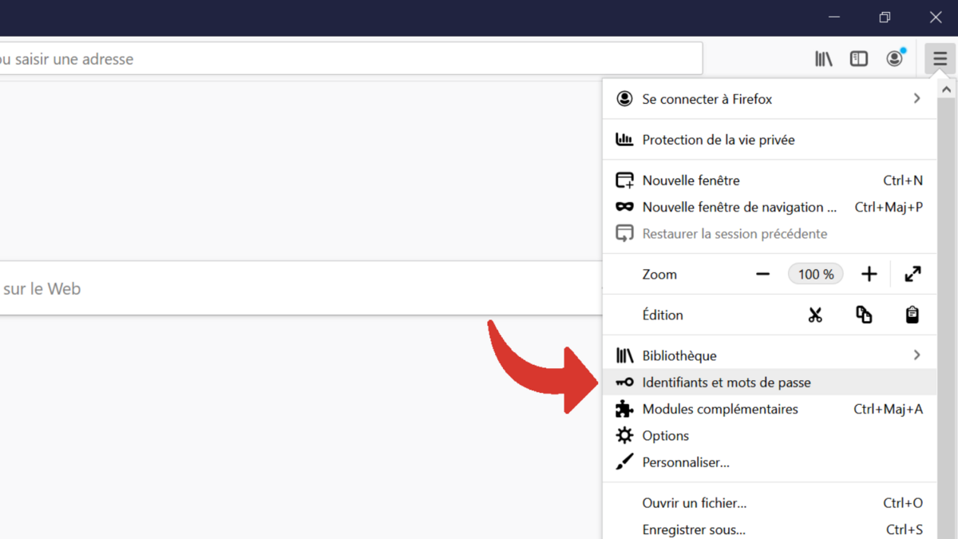958x539 pixels.
Task: Expand the Se connecter à Firefox submenu arrow
Action: coord(916,99)
